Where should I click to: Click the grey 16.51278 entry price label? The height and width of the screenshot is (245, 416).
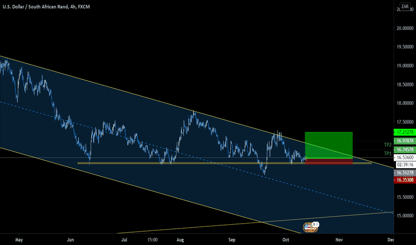tap(405, 173)
